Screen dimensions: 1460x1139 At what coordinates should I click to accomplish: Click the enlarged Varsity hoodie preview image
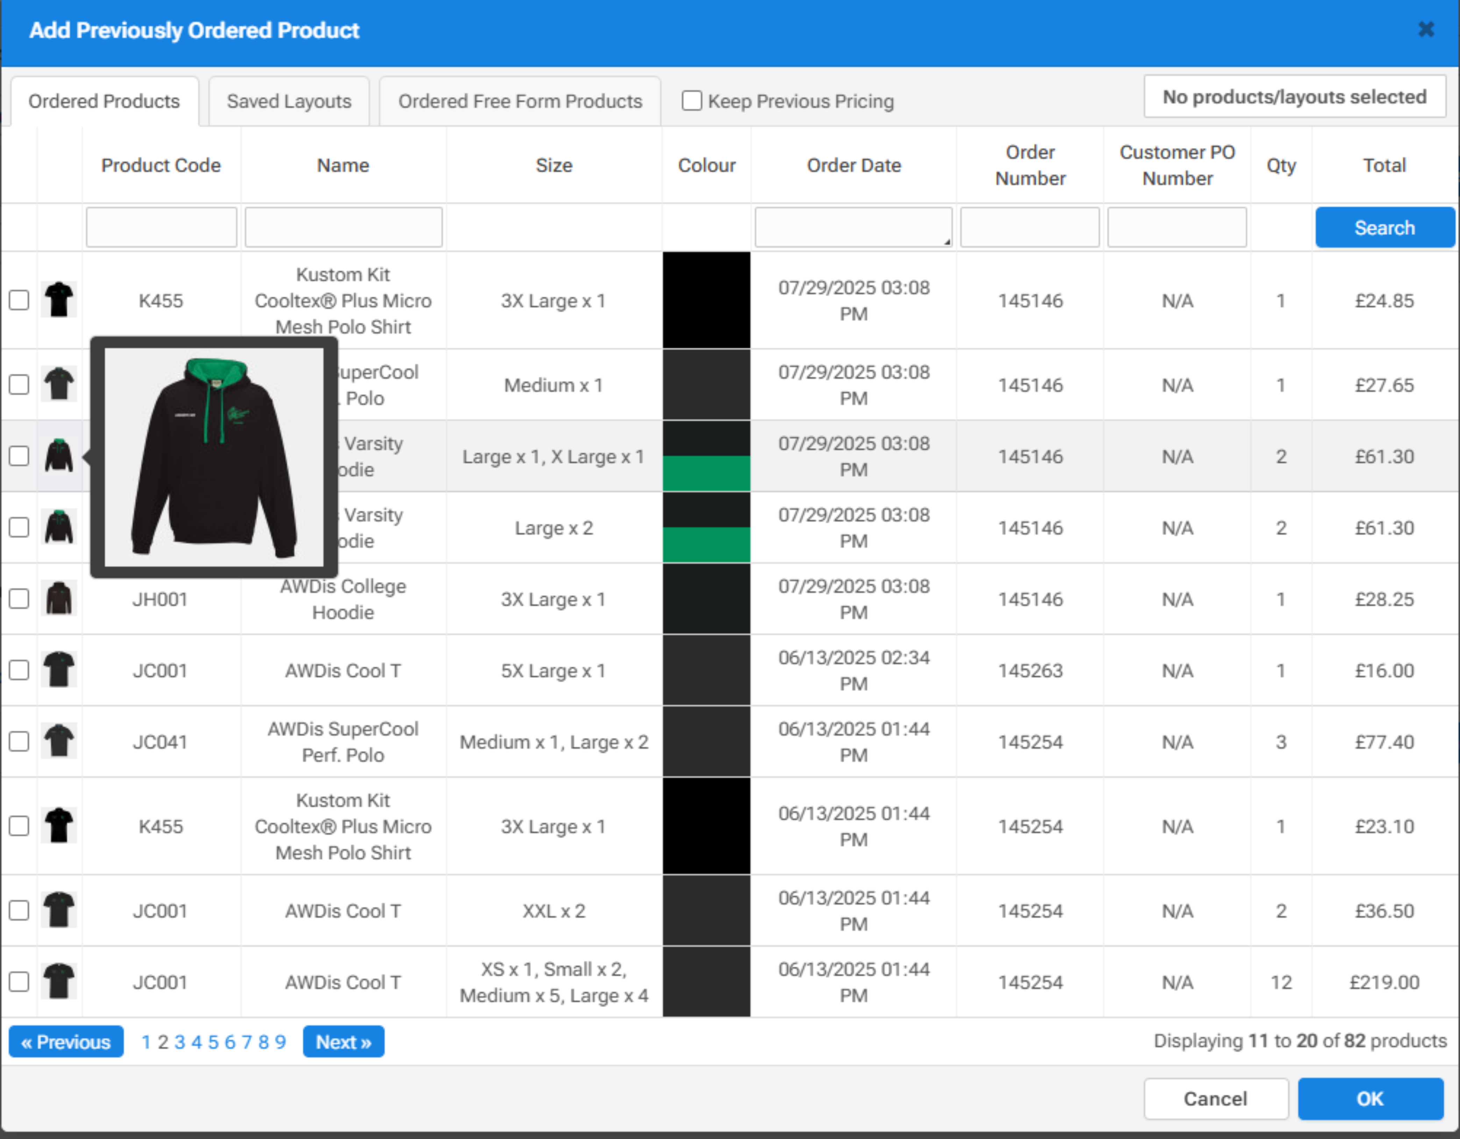214,457
